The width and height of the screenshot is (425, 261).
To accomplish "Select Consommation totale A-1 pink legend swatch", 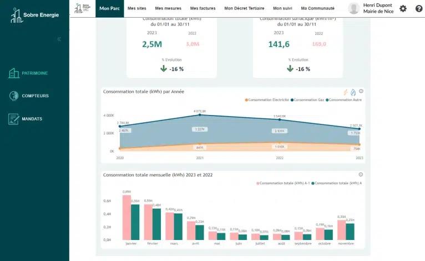I will pos(257,183).
